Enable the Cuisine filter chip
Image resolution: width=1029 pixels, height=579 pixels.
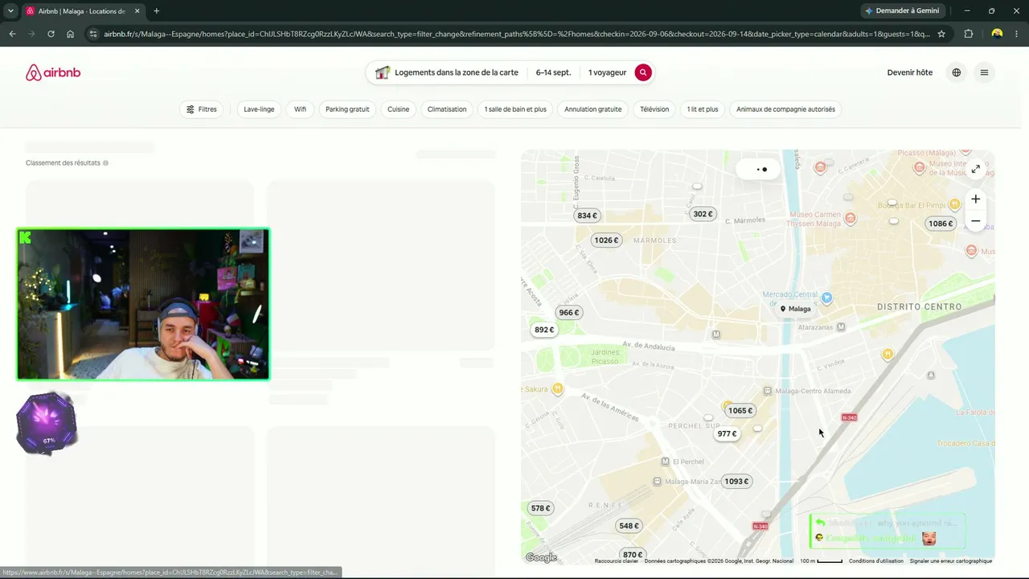pyautogui.click(x=399, y=109)
